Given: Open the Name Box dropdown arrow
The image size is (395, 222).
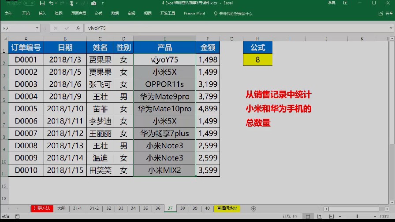Looking at the screenshot, I should click(x=37, y=28).
